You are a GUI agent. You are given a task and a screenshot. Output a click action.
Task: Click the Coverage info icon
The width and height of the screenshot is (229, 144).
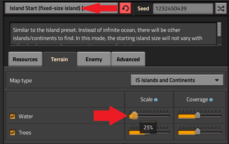tap(211, 100)
